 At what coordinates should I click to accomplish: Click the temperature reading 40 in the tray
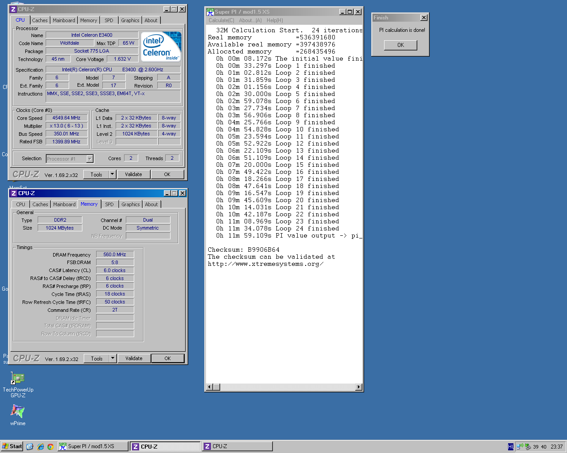[x=544, y=447]
